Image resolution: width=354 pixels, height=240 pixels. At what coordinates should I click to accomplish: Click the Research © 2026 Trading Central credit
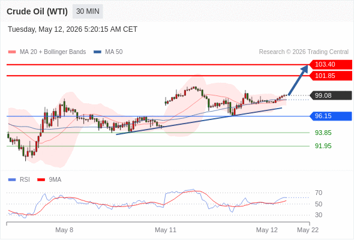coord(304,52)
